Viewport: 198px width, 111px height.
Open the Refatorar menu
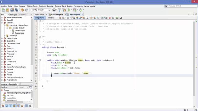tap(42, 6)
